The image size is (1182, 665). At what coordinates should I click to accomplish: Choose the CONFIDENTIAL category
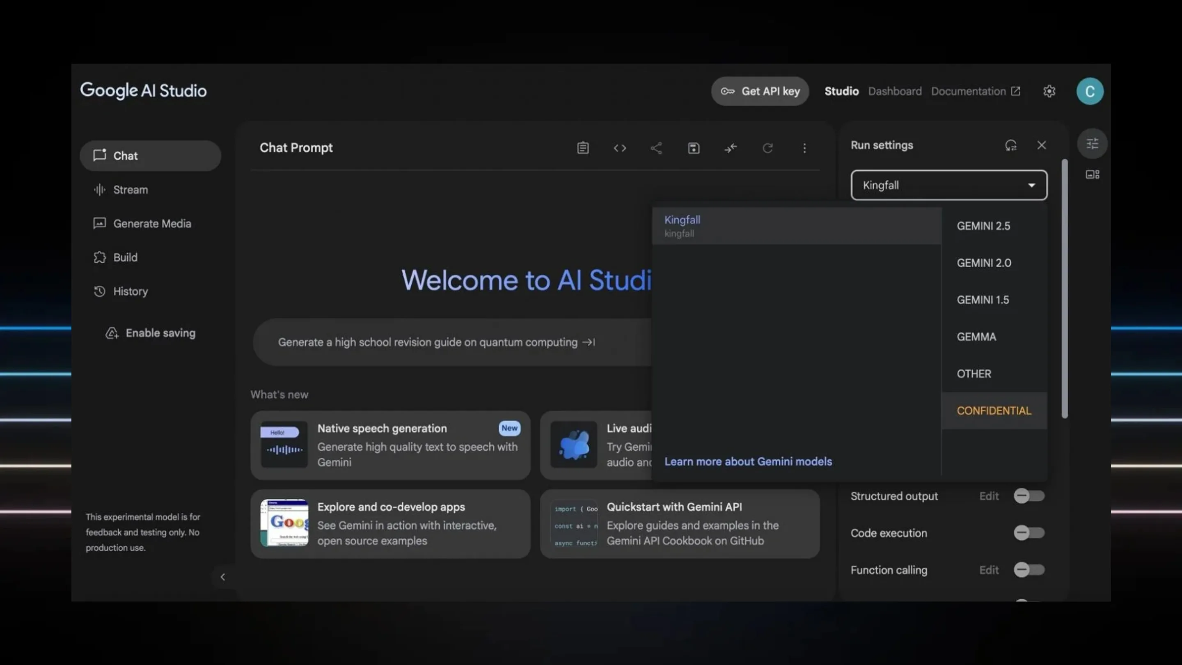click(x=994, y=411)
